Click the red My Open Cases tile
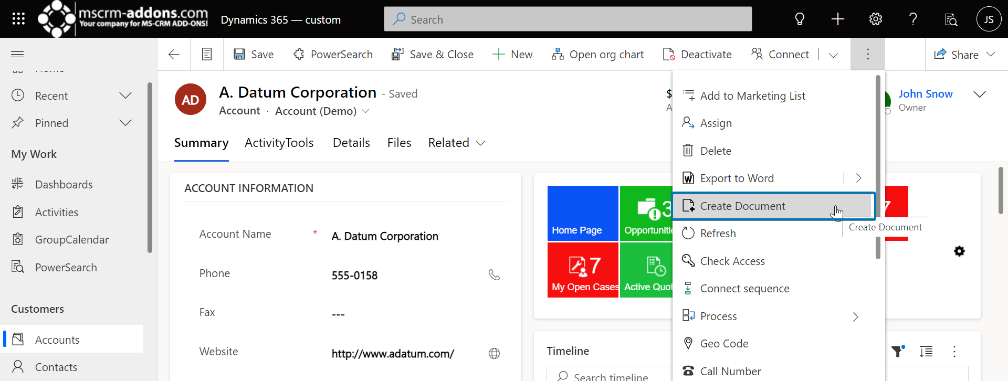This screenshot has width=1008, height=381. tap(583, 270)
